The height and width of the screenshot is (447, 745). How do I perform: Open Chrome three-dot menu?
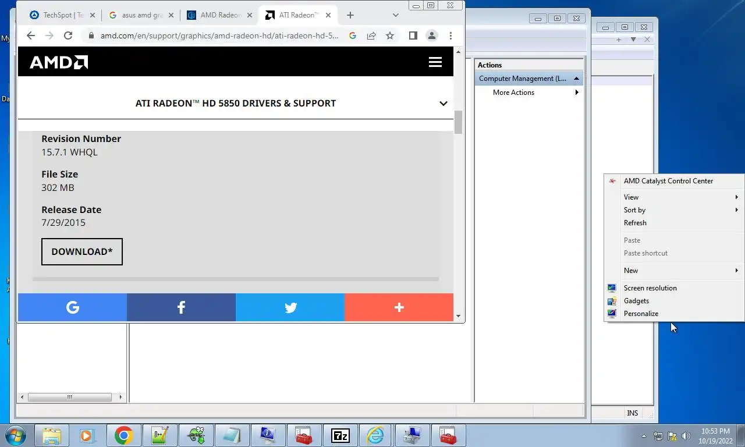(x=450, y=36)
